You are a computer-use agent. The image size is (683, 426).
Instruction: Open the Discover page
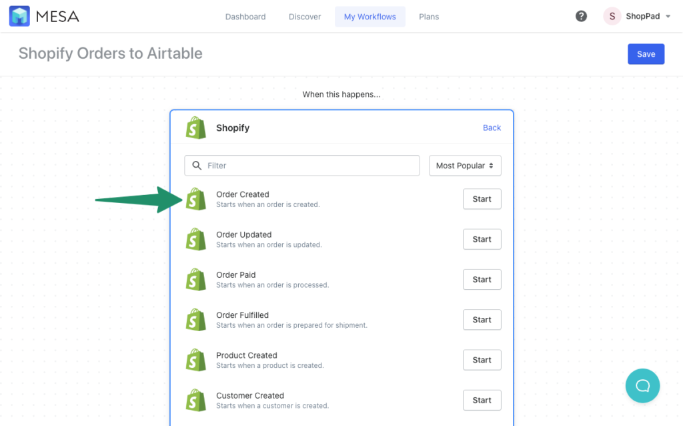(x=305, y=16)
